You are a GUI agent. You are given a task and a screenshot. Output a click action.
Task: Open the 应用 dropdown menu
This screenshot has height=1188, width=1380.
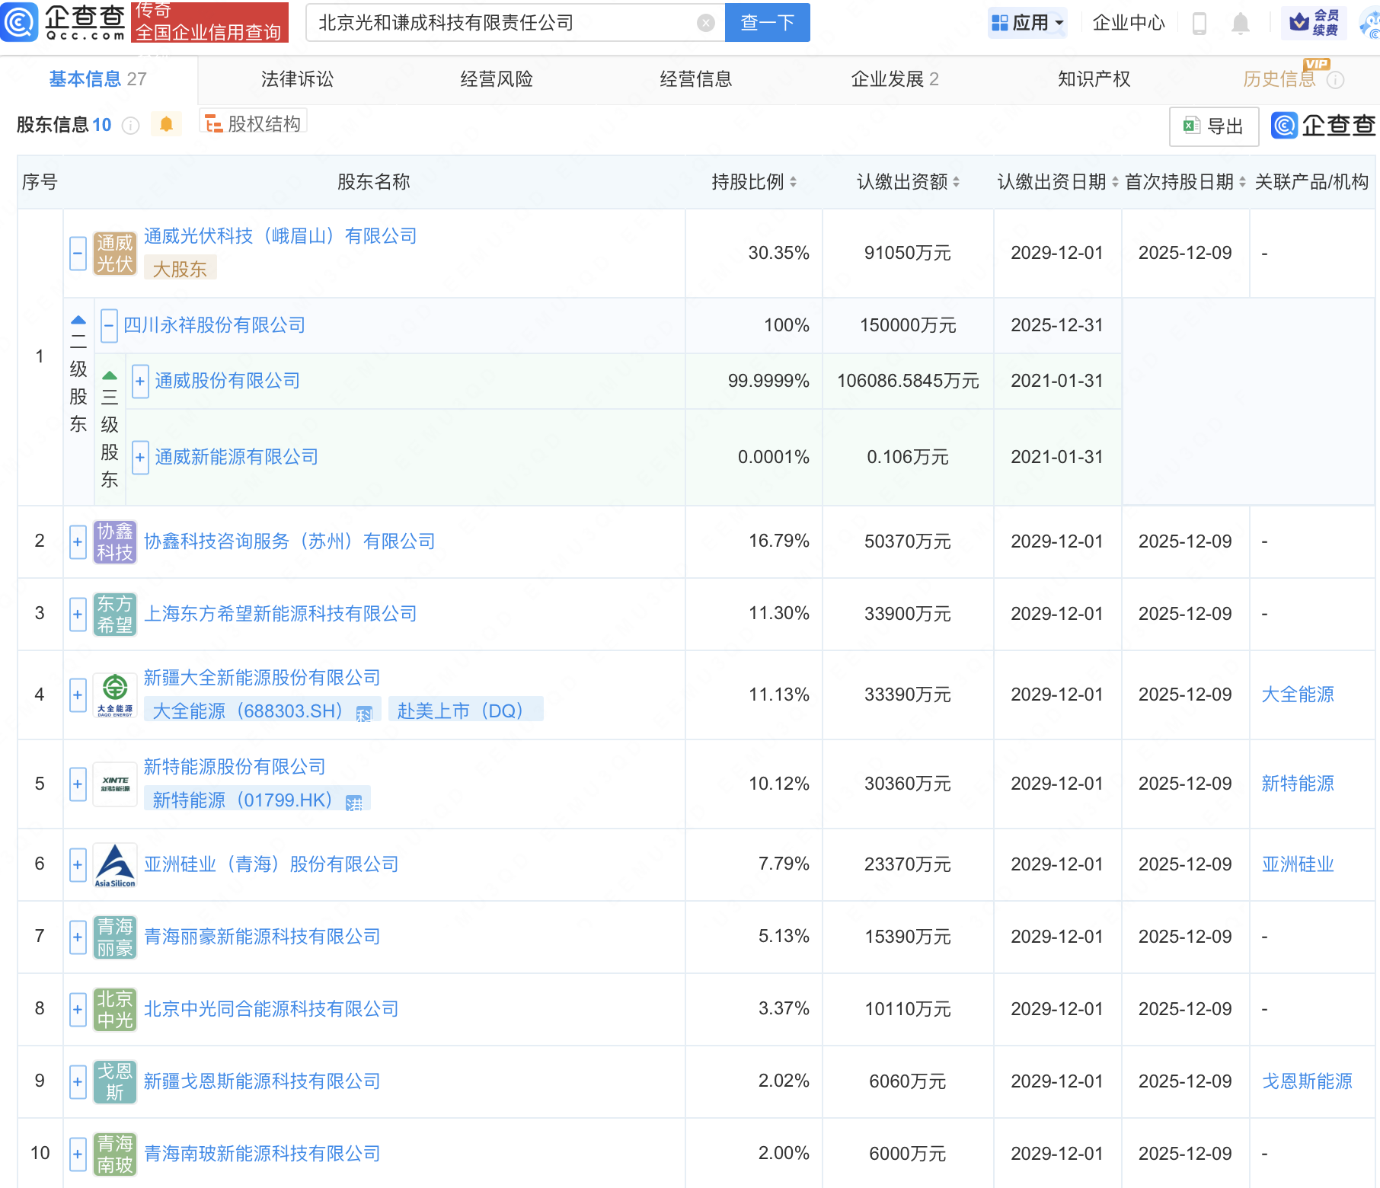click(x=1027, y=22)
